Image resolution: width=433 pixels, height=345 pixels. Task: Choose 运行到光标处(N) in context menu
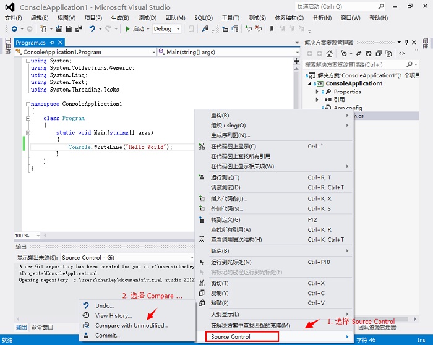coord(275,262)
